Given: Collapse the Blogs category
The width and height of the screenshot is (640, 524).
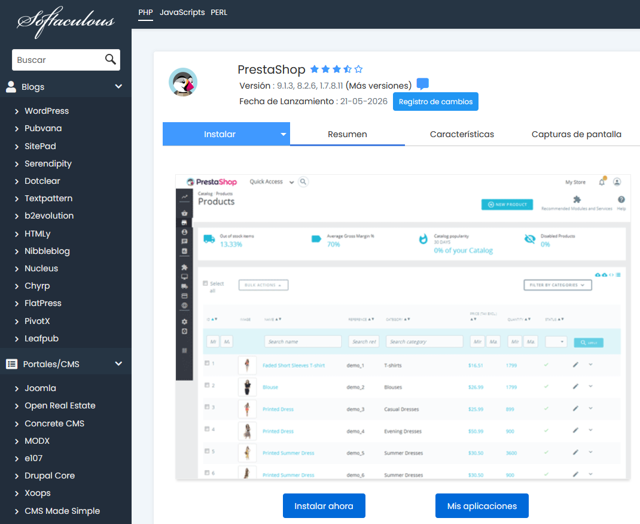Looking at the screenshot, I should point(118,86).
